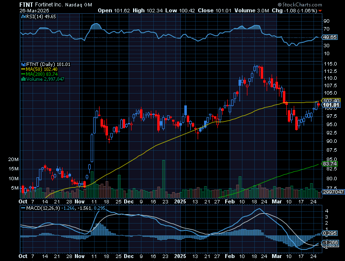This screenshot has width=345, height=261.
Task: Click the 110.0 price axis label
Action: pyautogui.click(x=331, y=78)
